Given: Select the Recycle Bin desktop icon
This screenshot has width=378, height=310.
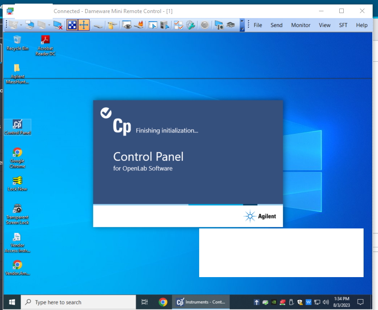Looking at the screenshot, I should [x=18, y=43].
